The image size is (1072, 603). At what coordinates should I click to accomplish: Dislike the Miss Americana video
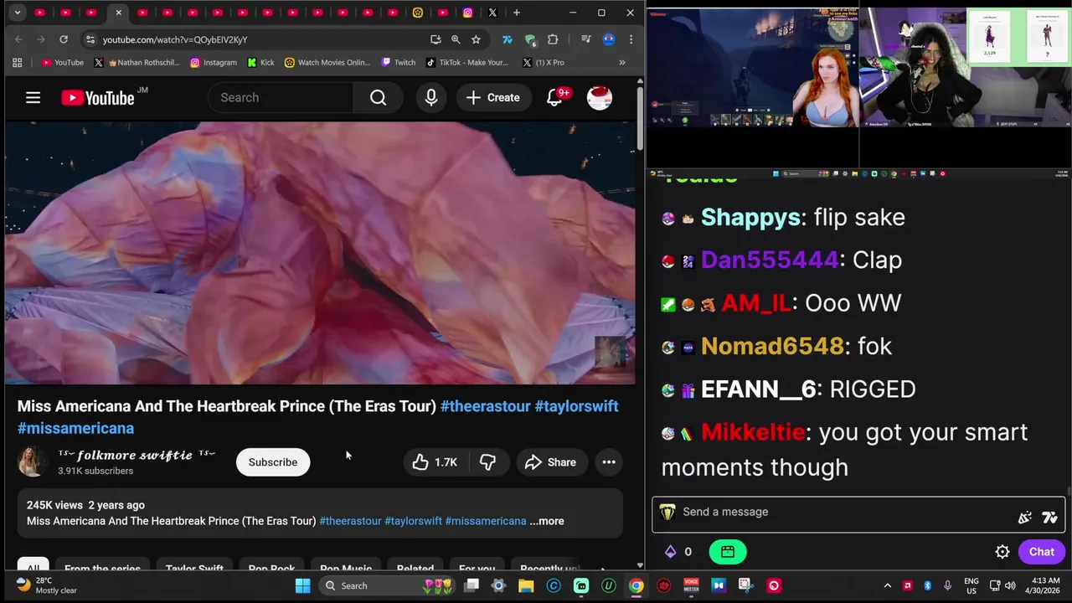(487, 462)
